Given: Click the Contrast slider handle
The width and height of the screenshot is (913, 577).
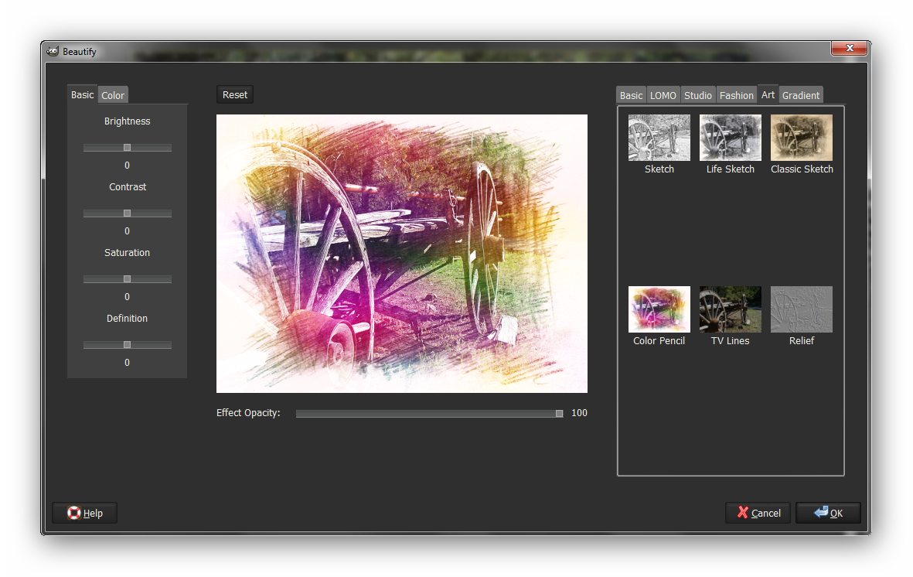Looking at the screenshot, I should pos(127,213).
